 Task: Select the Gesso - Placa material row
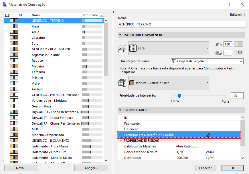coord(54,106)
